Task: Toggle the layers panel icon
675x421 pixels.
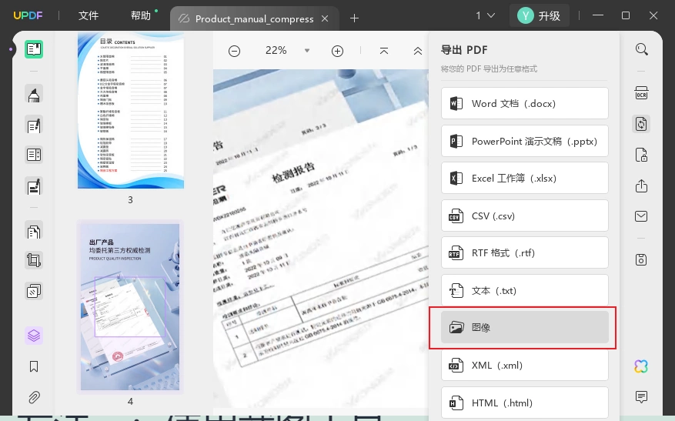Action: (34, 336)
